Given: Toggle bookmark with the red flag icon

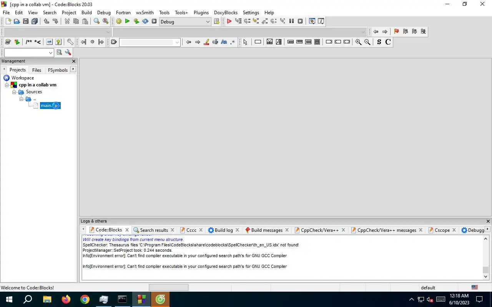Looking at the screenshot, I should point(396,31).
